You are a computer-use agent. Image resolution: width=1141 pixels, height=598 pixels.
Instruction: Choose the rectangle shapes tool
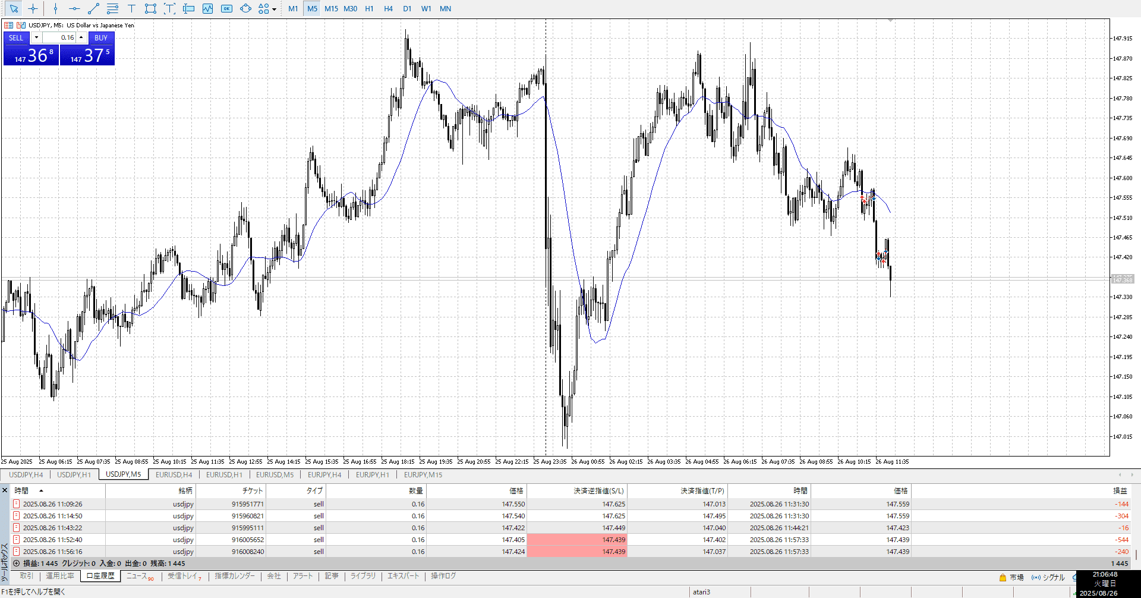150,9
